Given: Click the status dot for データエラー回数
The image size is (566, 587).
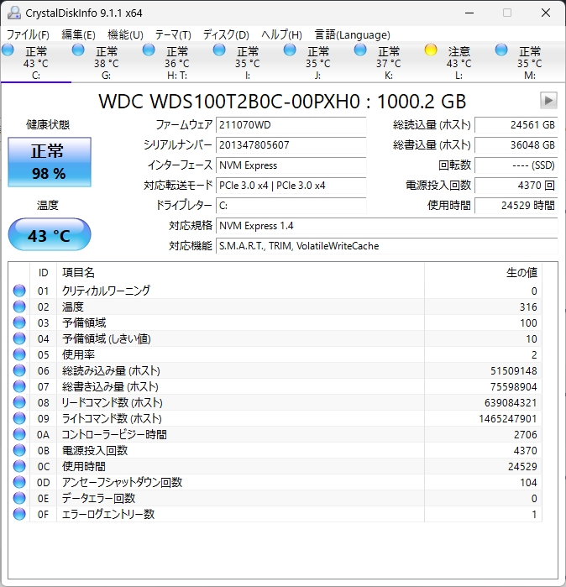Looking at the screenshot, I should pos(19,498).
